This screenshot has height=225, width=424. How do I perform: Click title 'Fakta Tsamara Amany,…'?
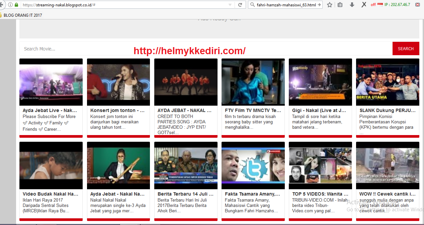pyautogui.click(x=252, y=194)
